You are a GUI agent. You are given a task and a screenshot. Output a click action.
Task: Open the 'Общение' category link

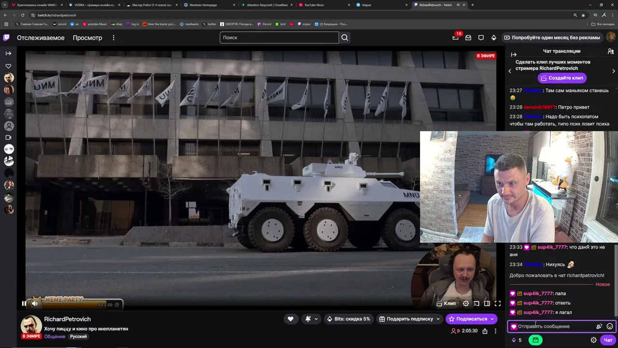[x=55, y=336]
